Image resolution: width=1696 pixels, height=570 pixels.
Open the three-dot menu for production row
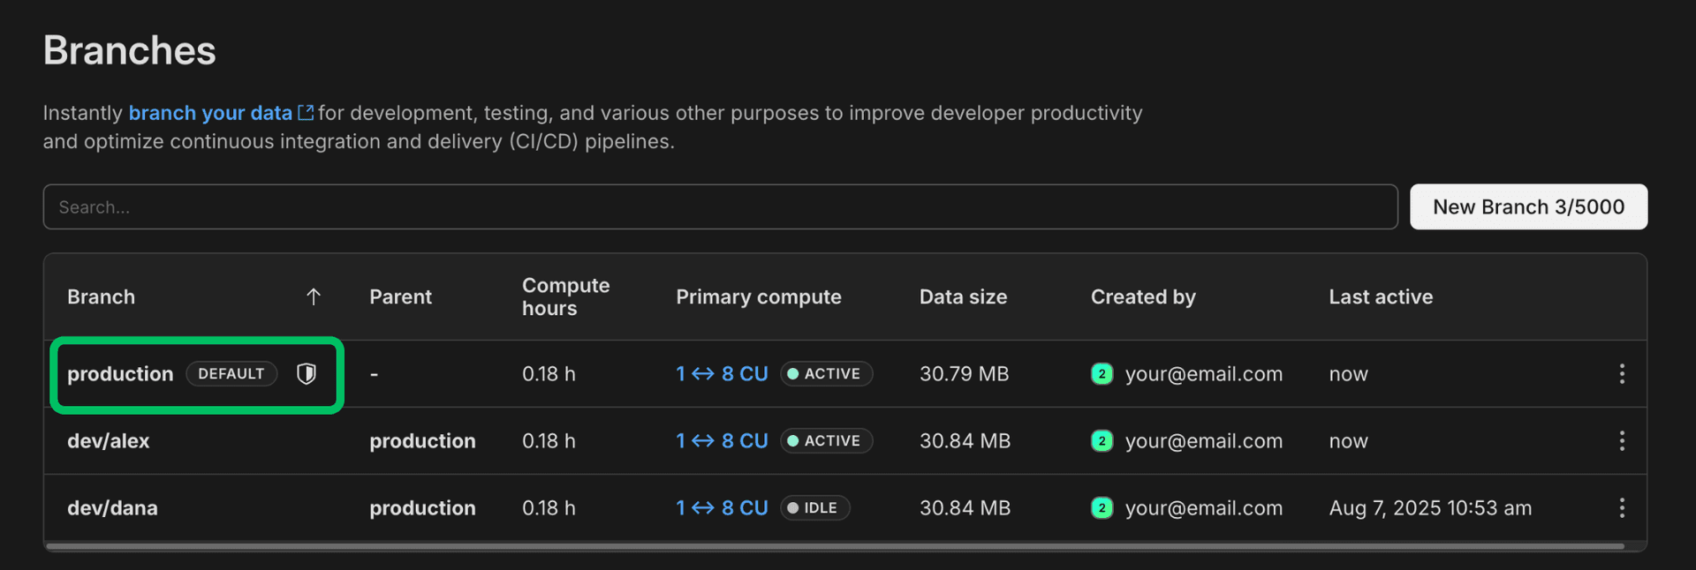pos(1621,374)
